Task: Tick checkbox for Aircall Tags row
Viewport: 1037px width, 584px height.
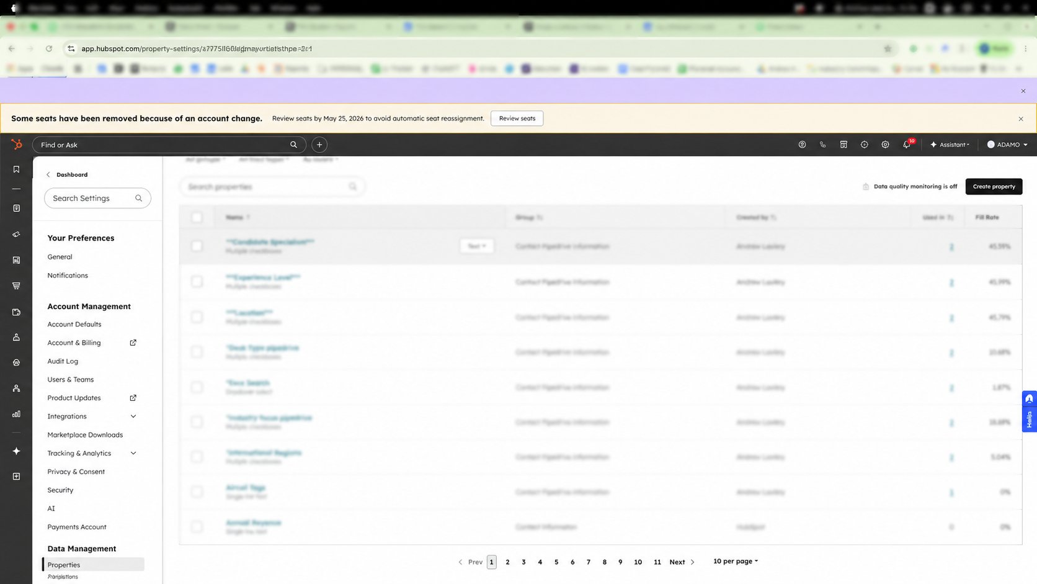Action: tap(197, 492)
